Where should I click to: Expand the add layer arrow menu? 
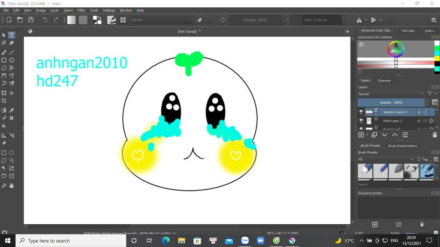[367, 135]
